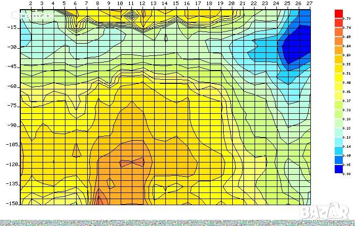Image resolution: width=355 pixels, height=226 pixels.
Task: Click the diamond contour under column 11
Action: click(x=131, y=16)
